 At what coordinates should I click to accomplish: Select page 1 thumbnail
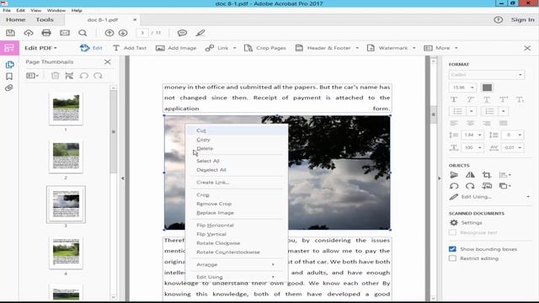tap(66, 109)
